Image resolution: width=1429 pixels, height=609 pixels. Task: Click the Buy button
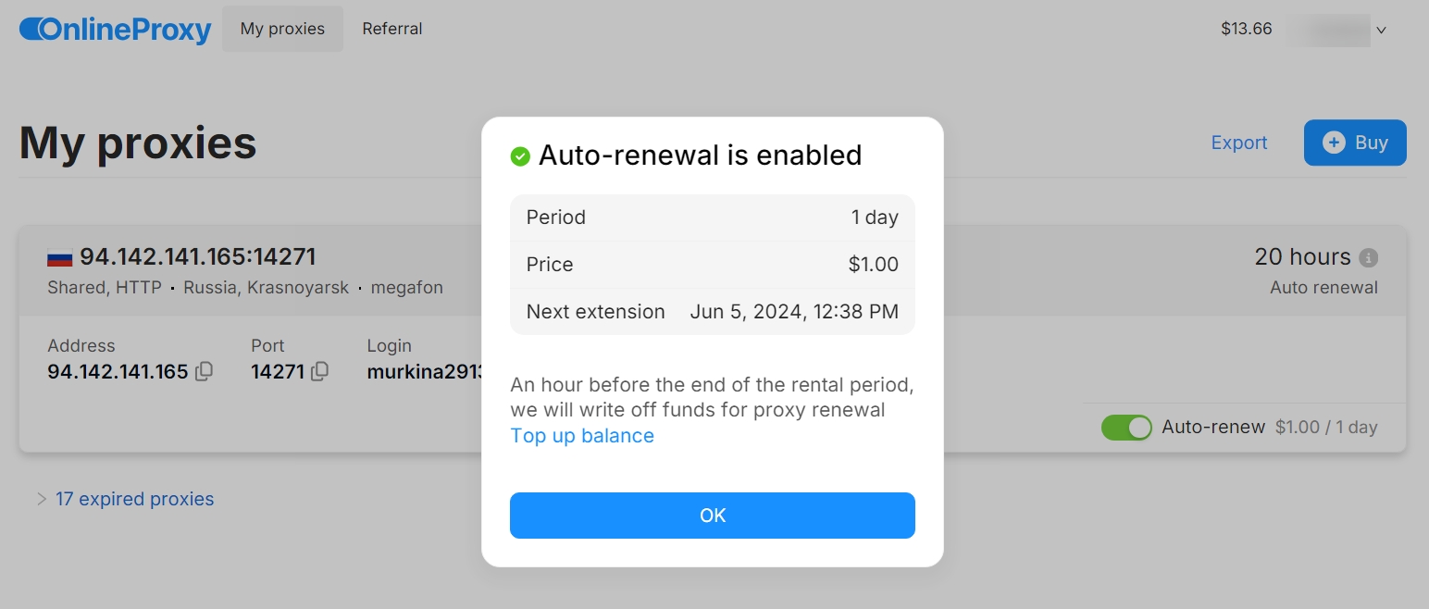1355,143
